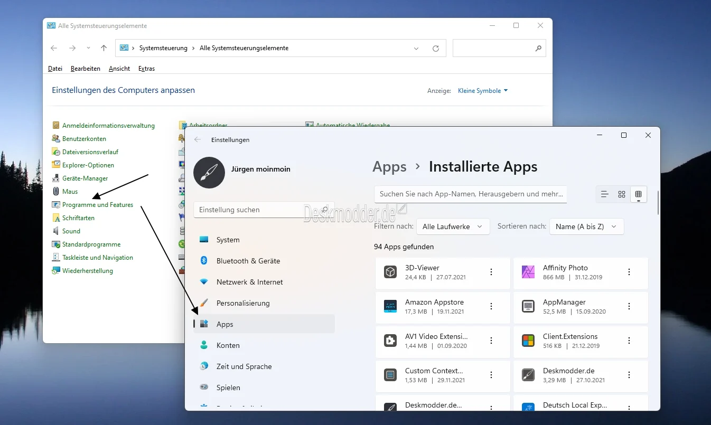This screenshot has width=711, height=425.
Task: Click the refresh button in Control Panel
Action: point(436,48)
